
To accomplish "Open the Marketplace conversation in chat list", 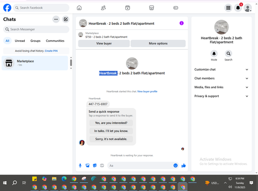I will click(35, 63).
